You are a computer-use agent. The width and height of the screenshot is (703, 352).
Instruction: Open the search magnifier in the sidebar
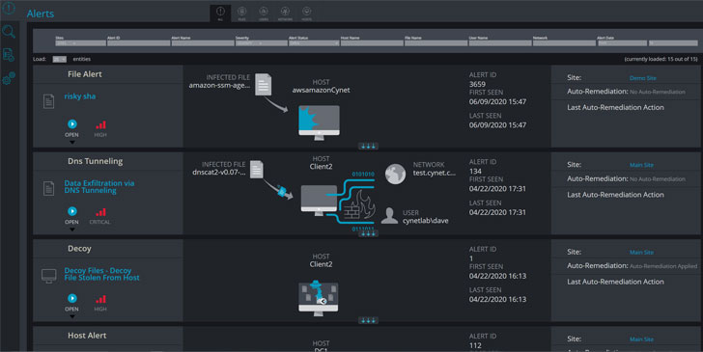[x=9, y=32]
